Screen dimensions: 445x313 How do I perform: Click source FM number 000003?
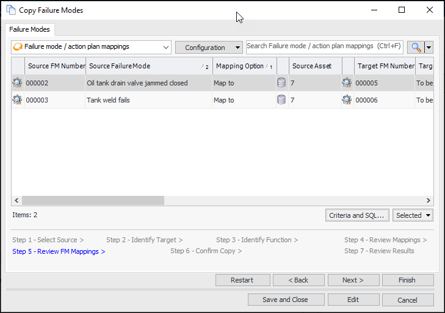pos(37,100)
